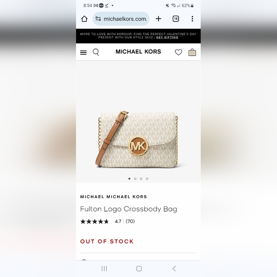Click the Get Gifting link
This screenshot has width=277, height=277.
[x=167, y=37]
